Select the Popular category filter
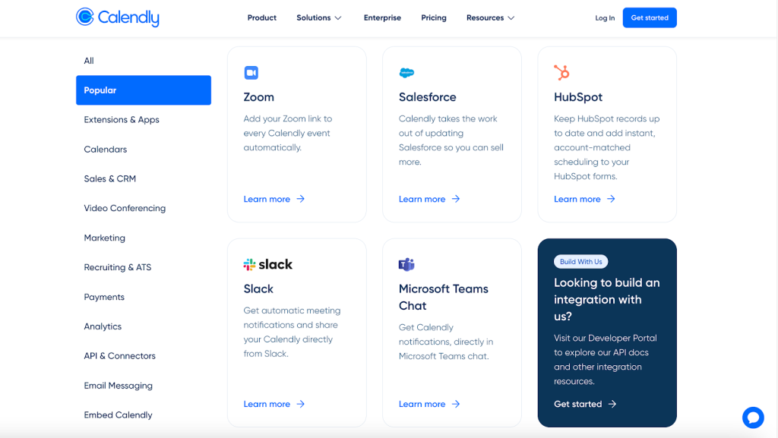 [x=144, y=90]
